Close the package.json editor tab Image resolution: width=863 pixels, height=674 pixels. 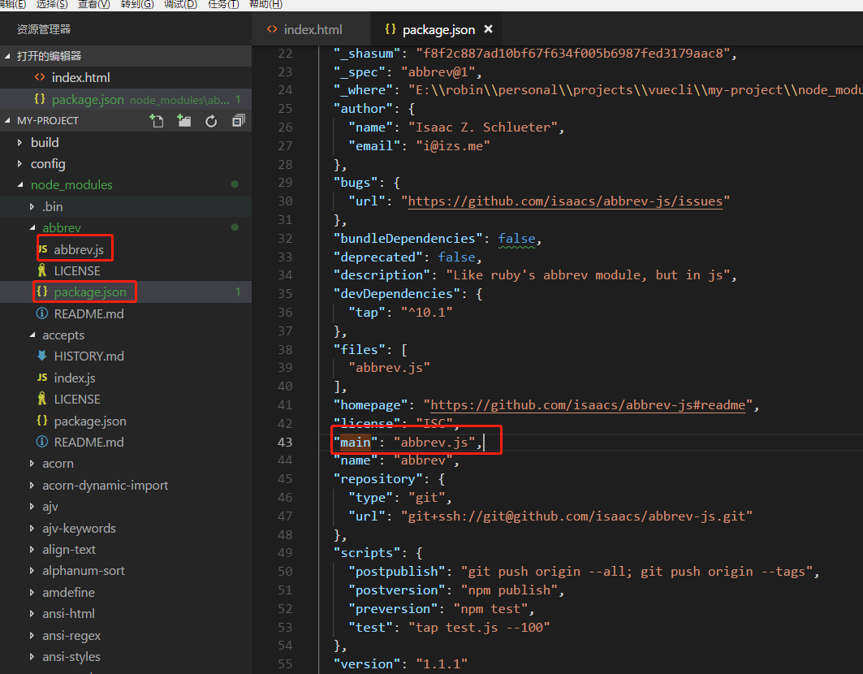[x=488, y=29]
